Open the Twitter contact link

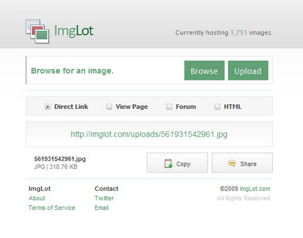click(x=104, y=198)
